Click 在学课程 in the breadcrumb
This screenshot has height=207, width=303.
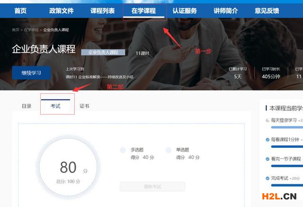(31, 30)
